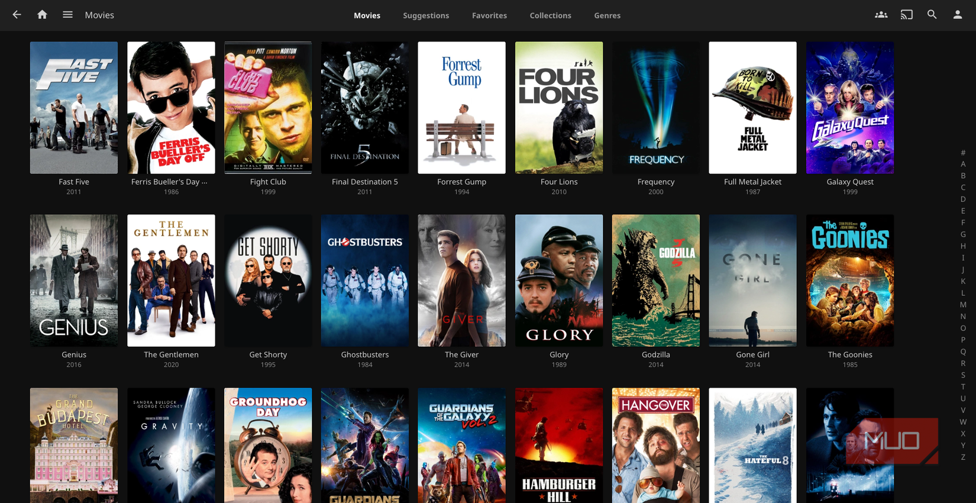The width and height of the screenshot is (976, 503).
Task: Jump to letter G in alphabet picker
Action: (963, 234)
